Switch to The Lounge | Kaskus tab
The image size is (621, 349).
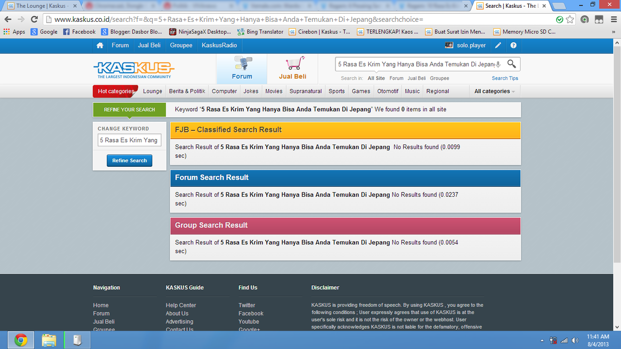click(x=42, y=6)
